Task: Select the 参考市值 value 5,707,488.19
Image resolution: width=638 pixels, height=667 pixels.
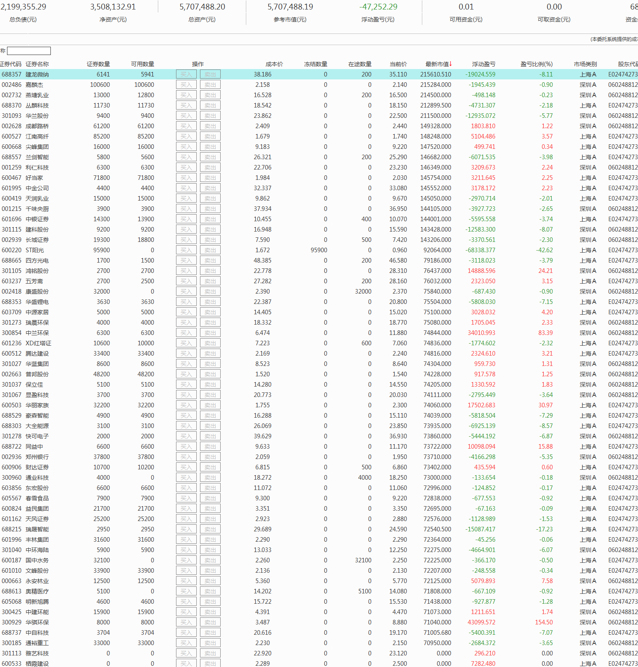Action: (x=290, y=7)
